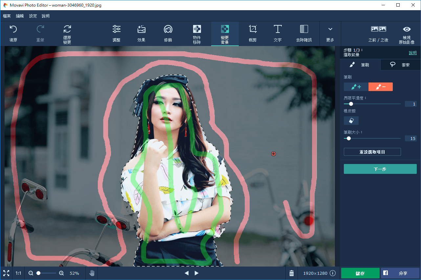Expand the More (更多) tools dropdown

[330, 33]
